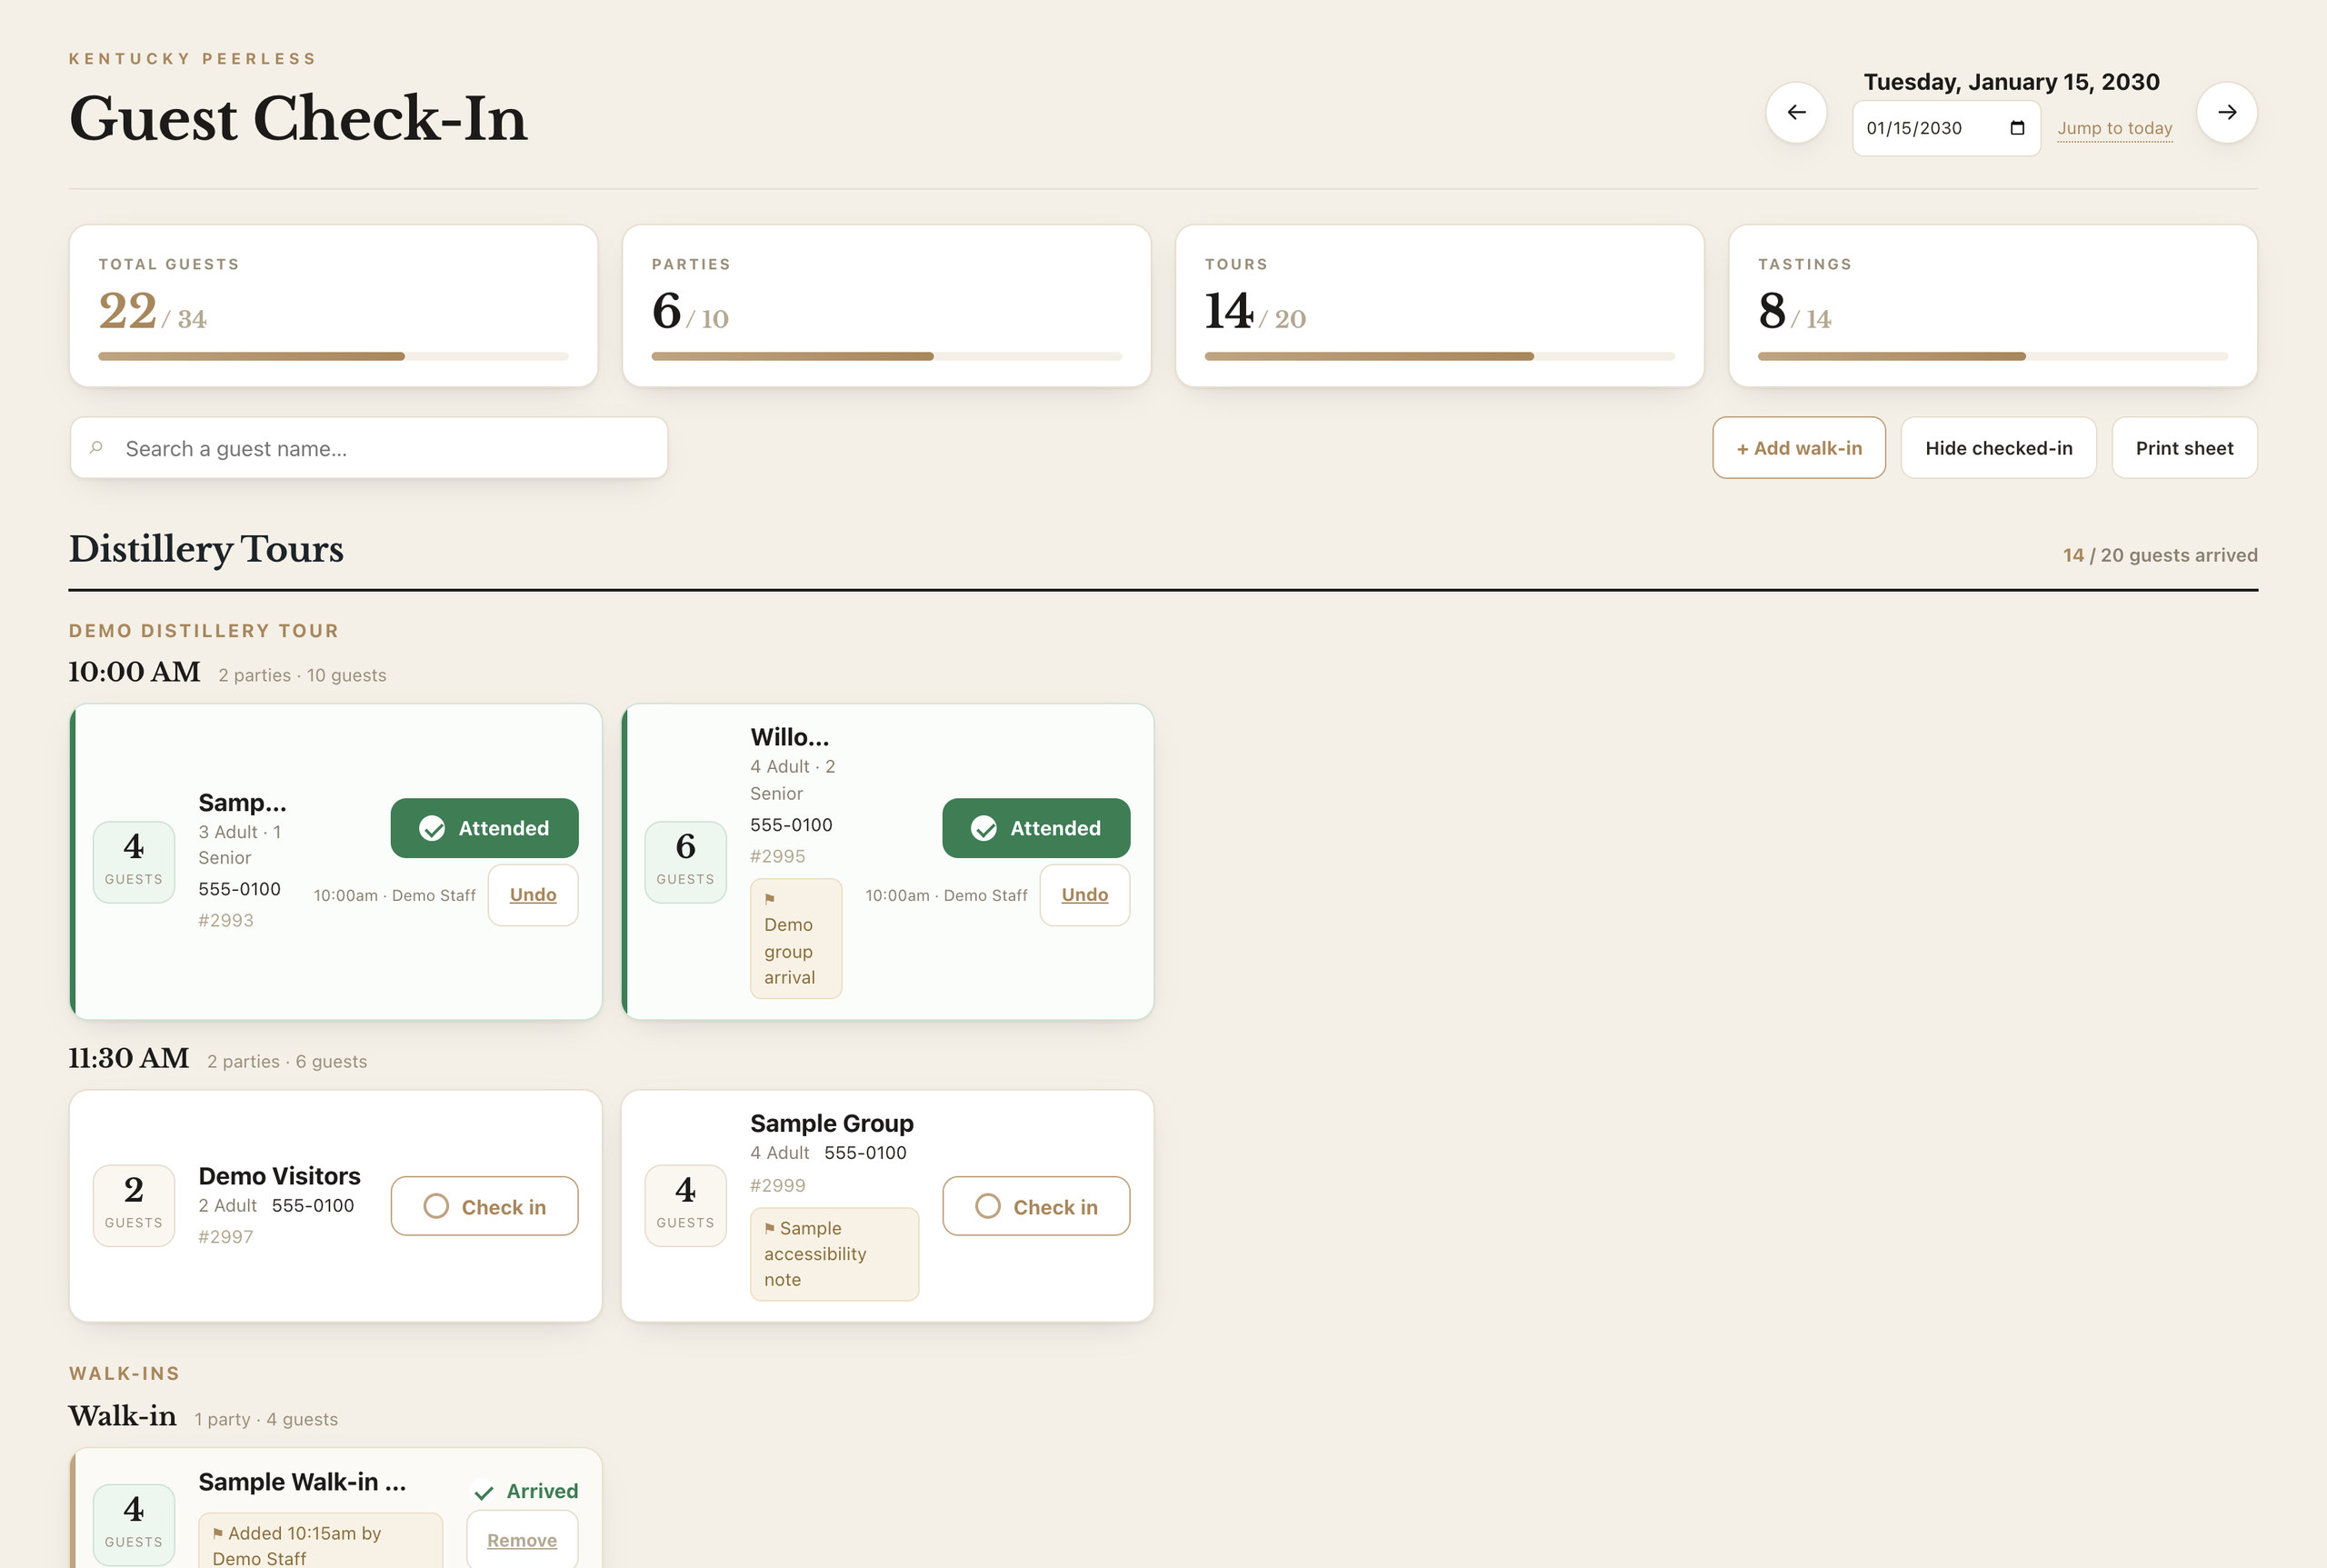This screenshot has width=2327, height=1568.
Task: Click flag icon on Added 10:15am note
Action: pyautogui.click(x=218, y=1533)
